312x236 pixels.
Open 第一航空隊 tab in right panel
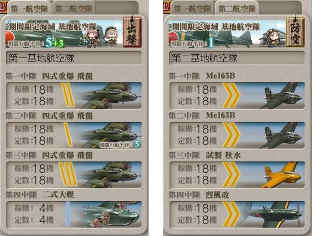(x=192, y=8)
